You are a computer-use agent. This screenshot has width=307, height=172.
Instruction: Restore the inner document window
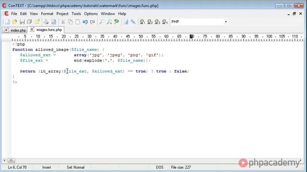pyautogui.click(x=294, y=14)
